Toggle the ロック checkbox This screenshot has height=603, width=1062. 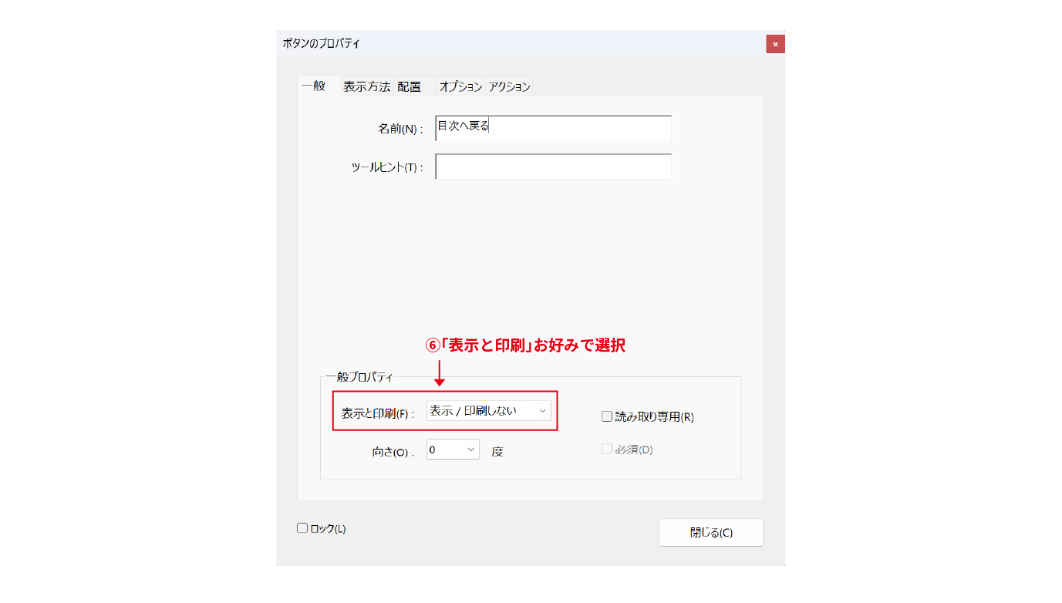pyautogui.click(x=302, y=528)
